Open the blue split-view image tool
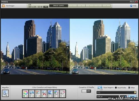The width and height of the screenshot is (139, 101). [50, 94]
